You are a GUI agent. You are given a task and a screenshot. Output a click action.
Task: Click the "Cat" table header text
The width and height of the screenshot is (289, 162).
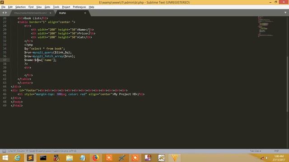(81, 37)
